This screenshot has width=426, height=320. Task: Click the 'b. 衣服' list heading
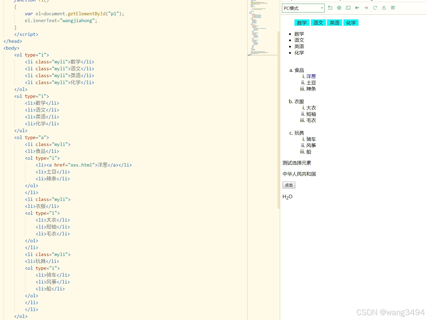point(297,101)
